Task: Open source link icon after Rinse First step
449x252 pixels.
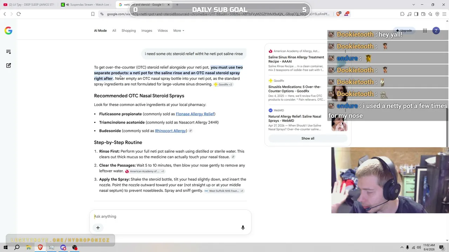Action: pyautogui.click(x=233, y=157)
